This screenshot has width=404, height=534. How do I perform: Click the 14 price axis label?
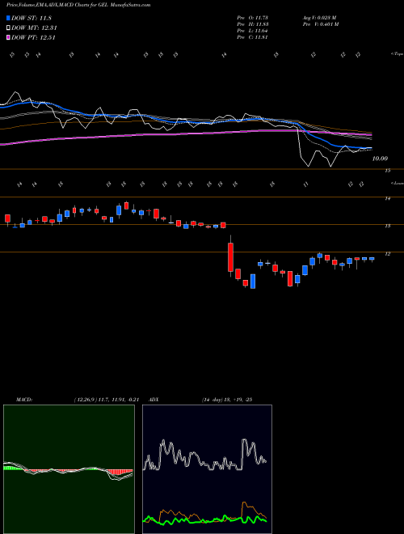pyautogui.click(x=387, y=198)
